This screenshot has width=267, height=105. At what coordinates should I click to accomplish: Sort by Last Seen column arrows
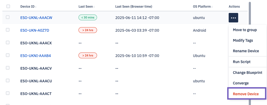(x=94, y=7)
